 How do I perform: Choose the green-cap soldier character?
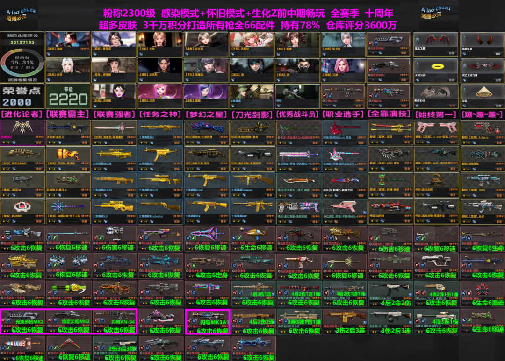(x=252, y=97)
